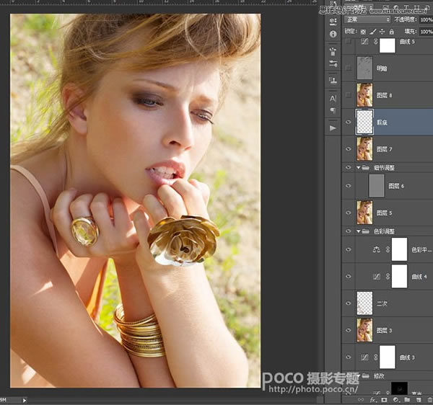Image resolution: width=433 pixels, height=405 pixels.
Task: Open the Clone Source panel icon
Action: click(x=333, y=80)
